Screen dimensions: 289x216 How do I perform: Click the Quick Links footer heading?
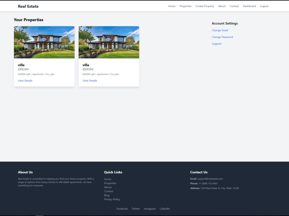tap(113, 172)
